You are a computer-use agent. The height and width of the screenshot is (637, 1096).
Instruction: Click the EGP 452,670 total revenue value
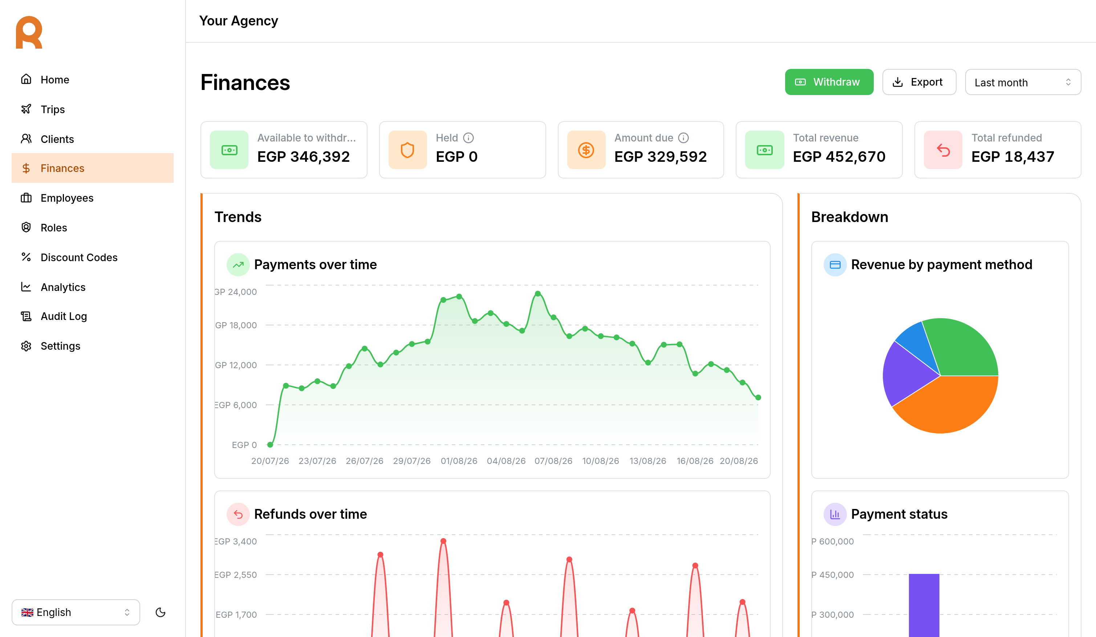(x=839, y=156)
